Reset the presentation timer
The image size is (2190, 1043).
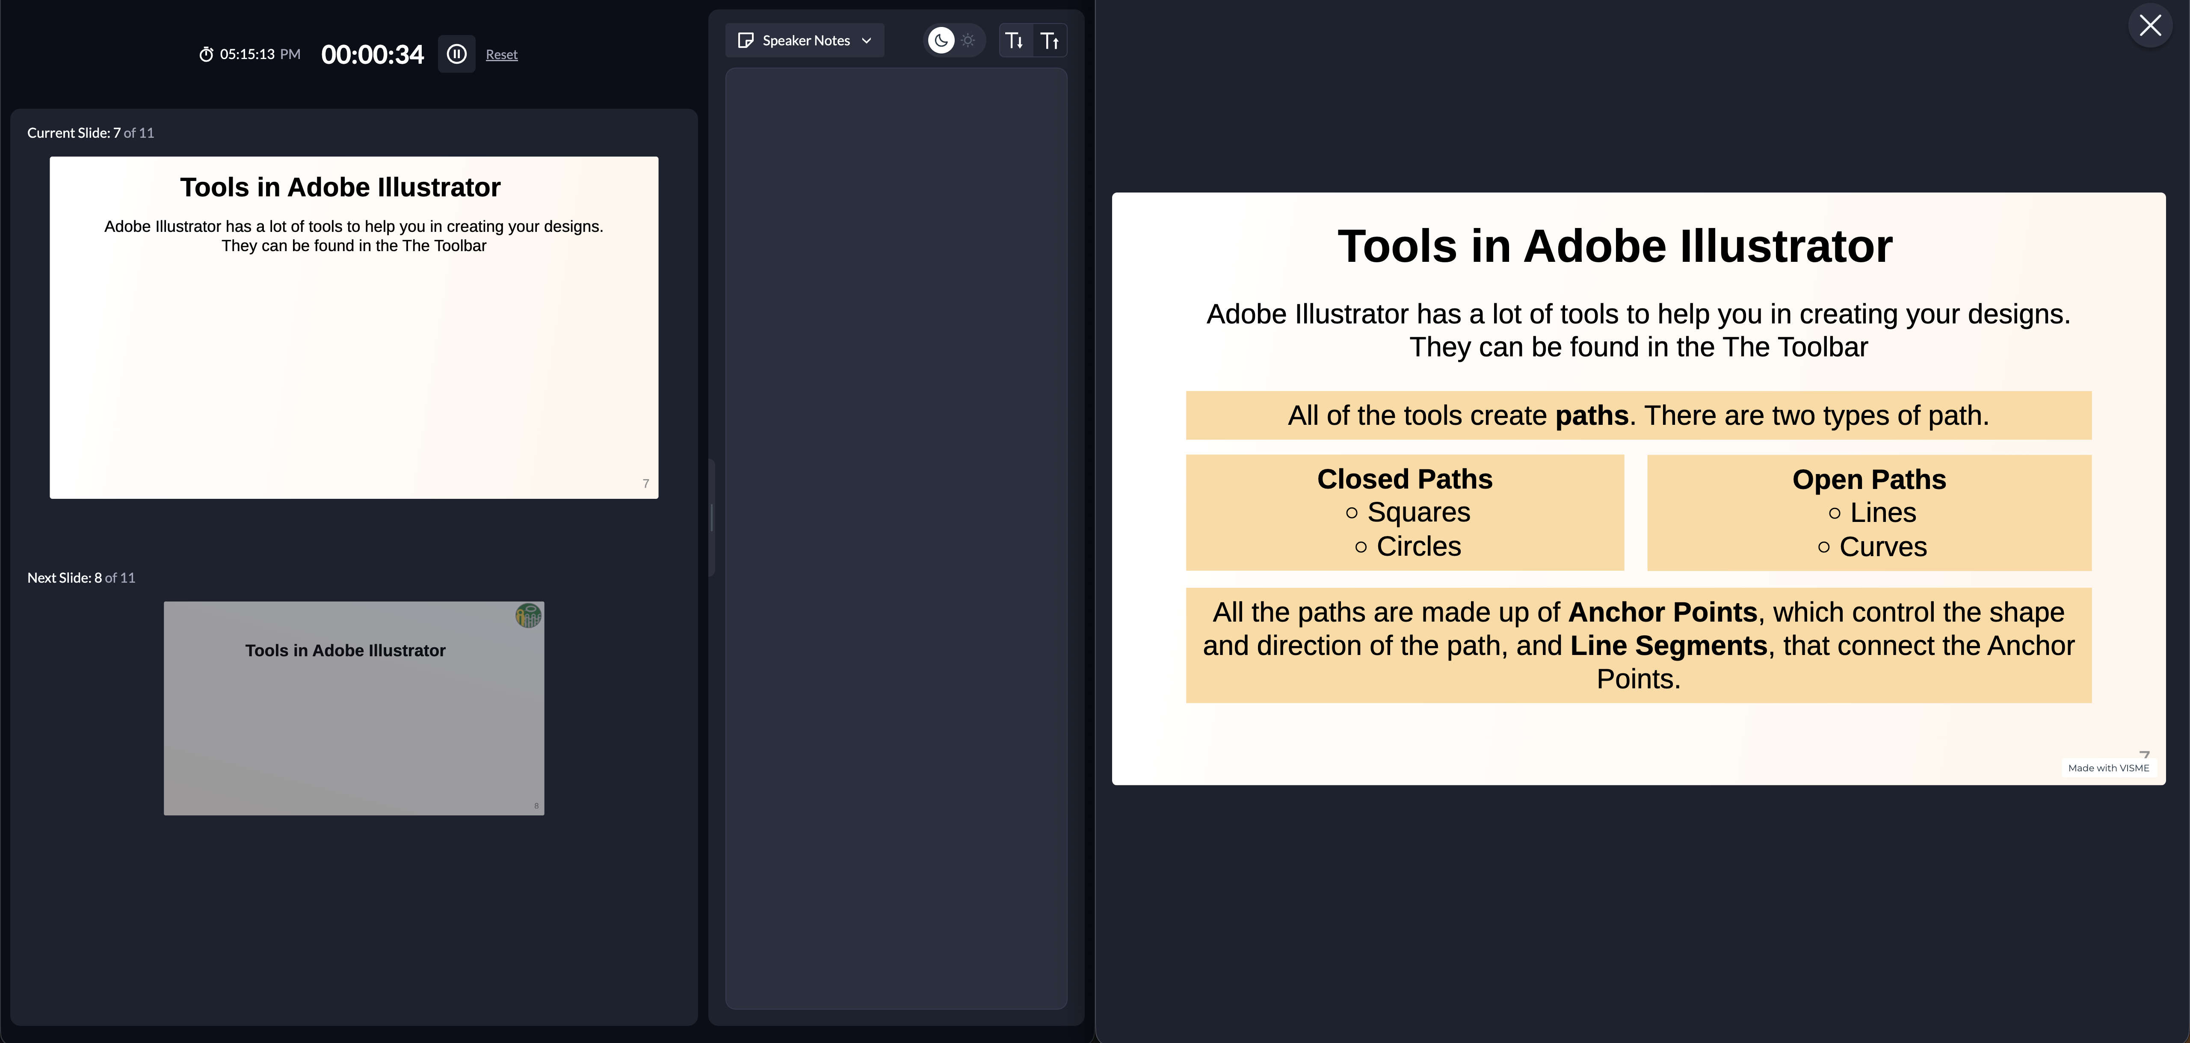tap(501, 54)
